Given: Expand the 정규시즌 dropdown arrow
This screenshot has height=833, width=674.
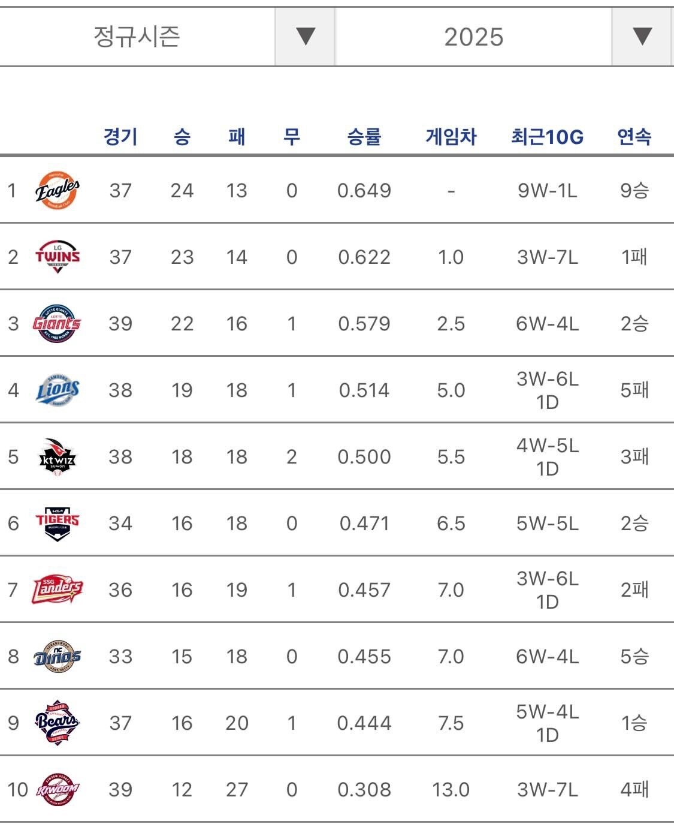Looking at the screenshot, I should (305, 37).
